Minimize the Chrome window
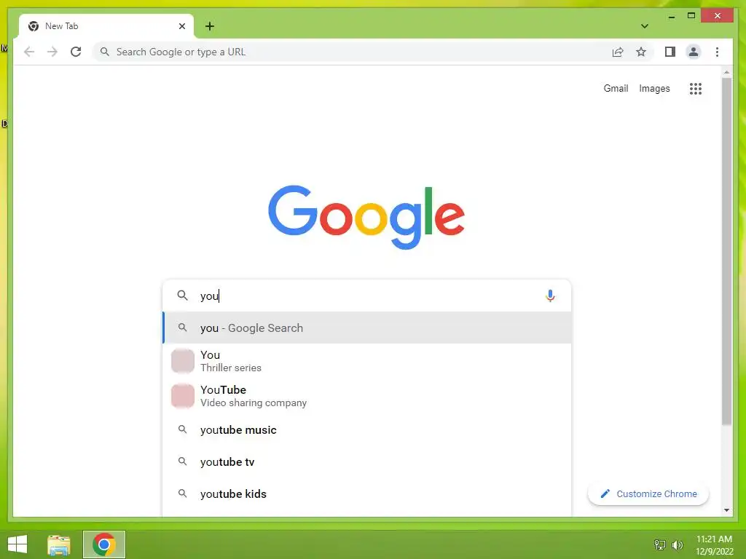Viewport: 746px width, 559px height. (x=671, y=16)
